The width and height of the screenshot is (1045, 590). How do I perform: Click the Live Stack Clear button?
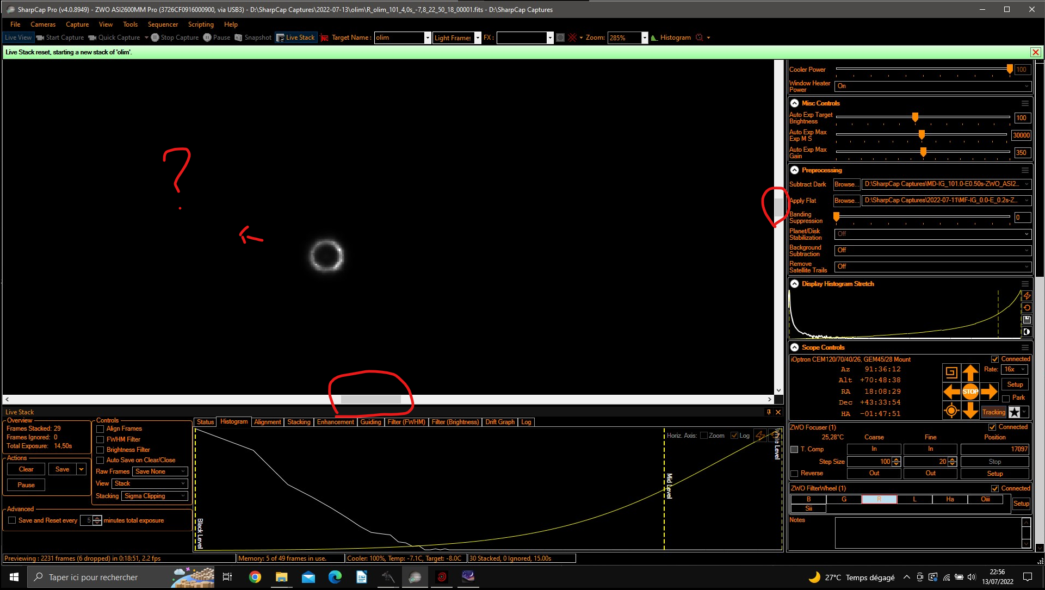pos(26,469)
